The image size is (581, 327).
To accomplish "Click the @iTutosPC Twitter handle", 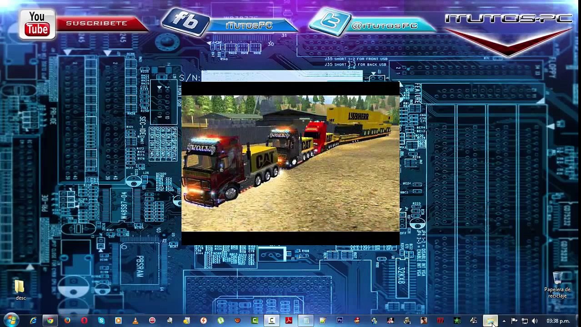I will (x=385, y=25).
